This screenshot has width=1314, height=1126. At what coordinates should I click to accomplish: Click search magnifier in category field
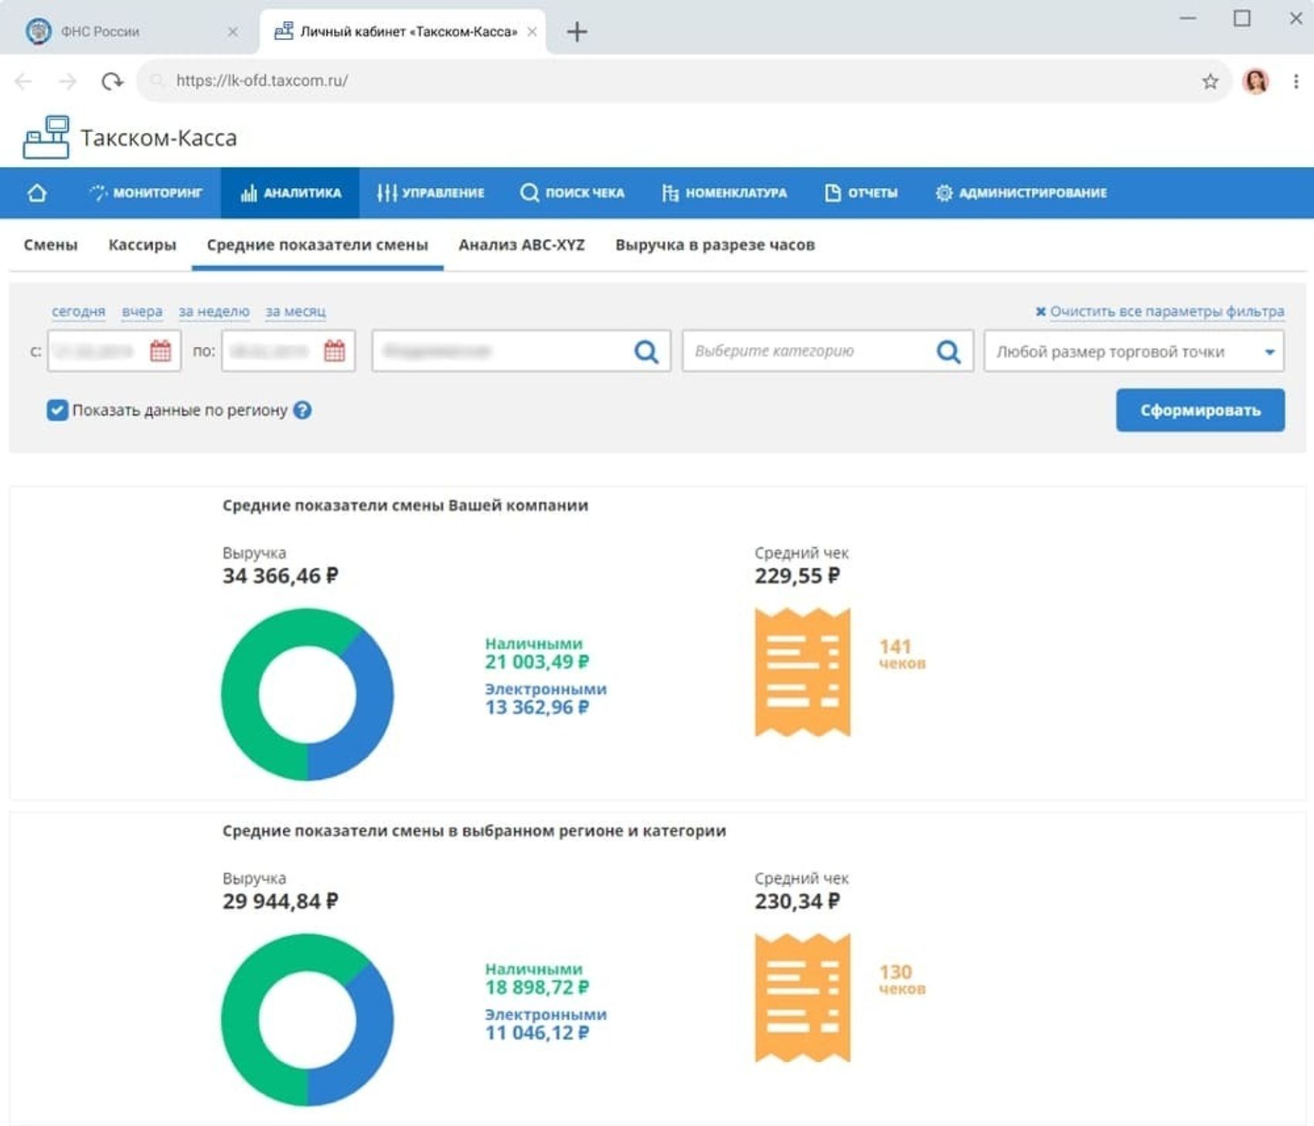tap(948, 352)
